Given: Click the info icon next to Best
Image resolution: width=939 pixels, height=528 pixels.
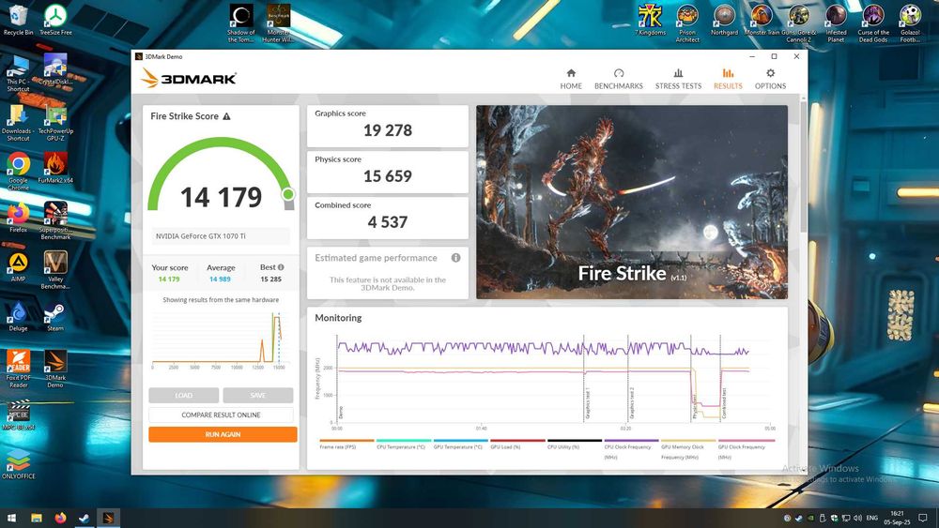Looking at the screenshot, I should click(x=281, y=267).
